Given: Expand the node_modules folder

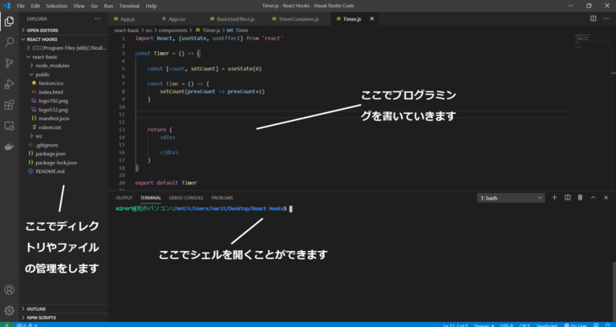Looking at the screenshot, I should point(63,66).
